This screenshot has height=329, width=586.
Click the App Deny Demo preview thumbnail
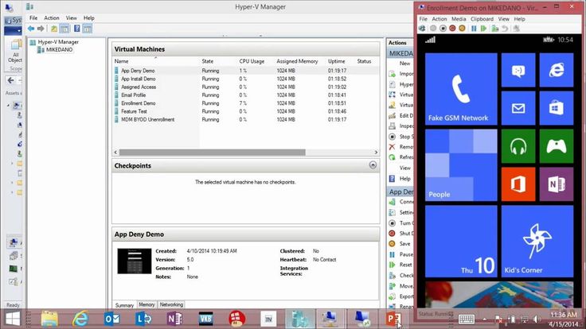tap(135, 261)
